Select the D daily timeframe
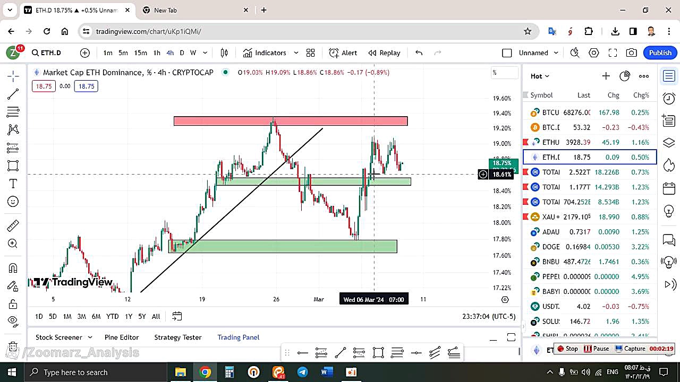 [x=182, y=53]
